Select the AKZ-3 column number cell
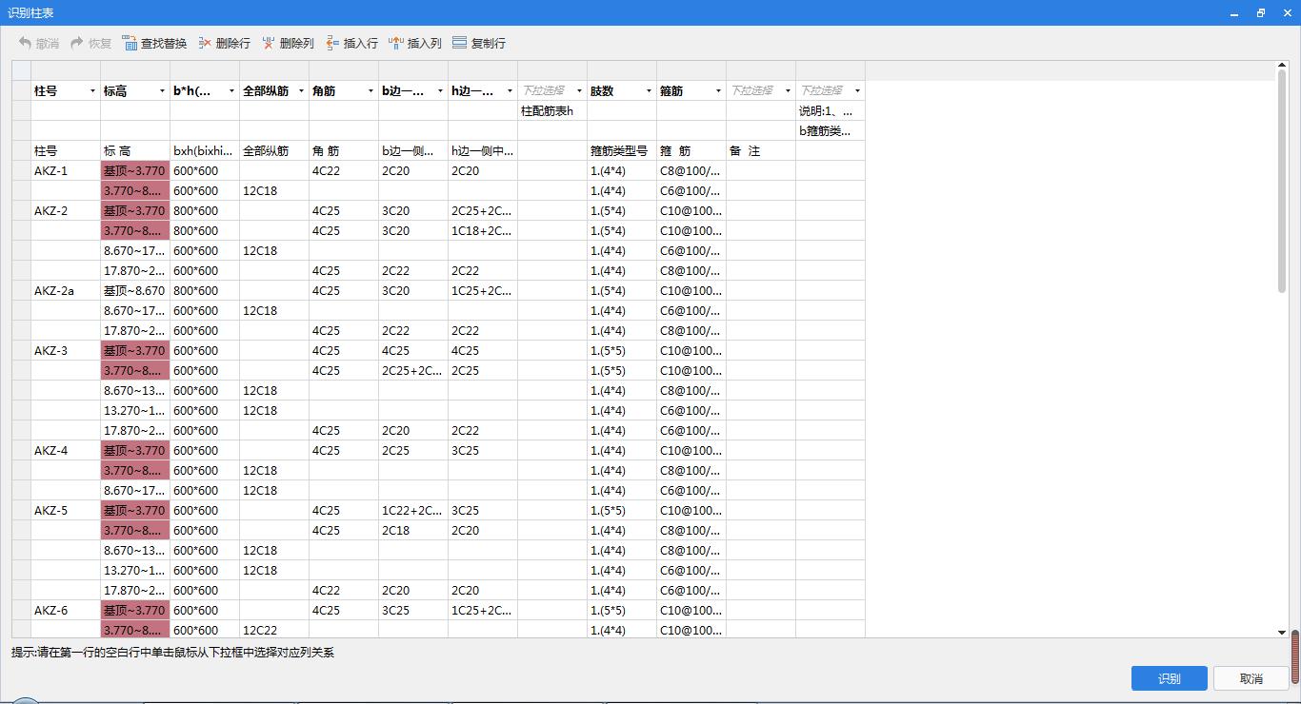1301x704 pixels. (66, 351)
